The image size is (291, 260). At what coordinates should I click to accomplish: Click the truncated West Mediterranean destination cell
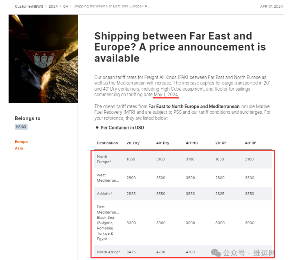[108, 177]
